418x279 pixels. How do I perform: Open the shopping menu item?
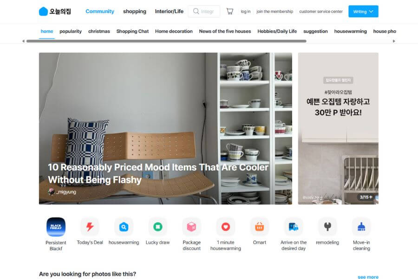pyautogui.click(x=135, y=12)
